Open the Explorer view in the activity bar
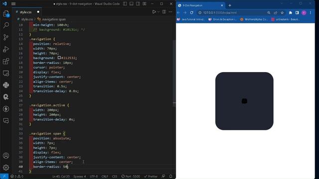Viewport: 319px width, 179px height. click(6, 13)
